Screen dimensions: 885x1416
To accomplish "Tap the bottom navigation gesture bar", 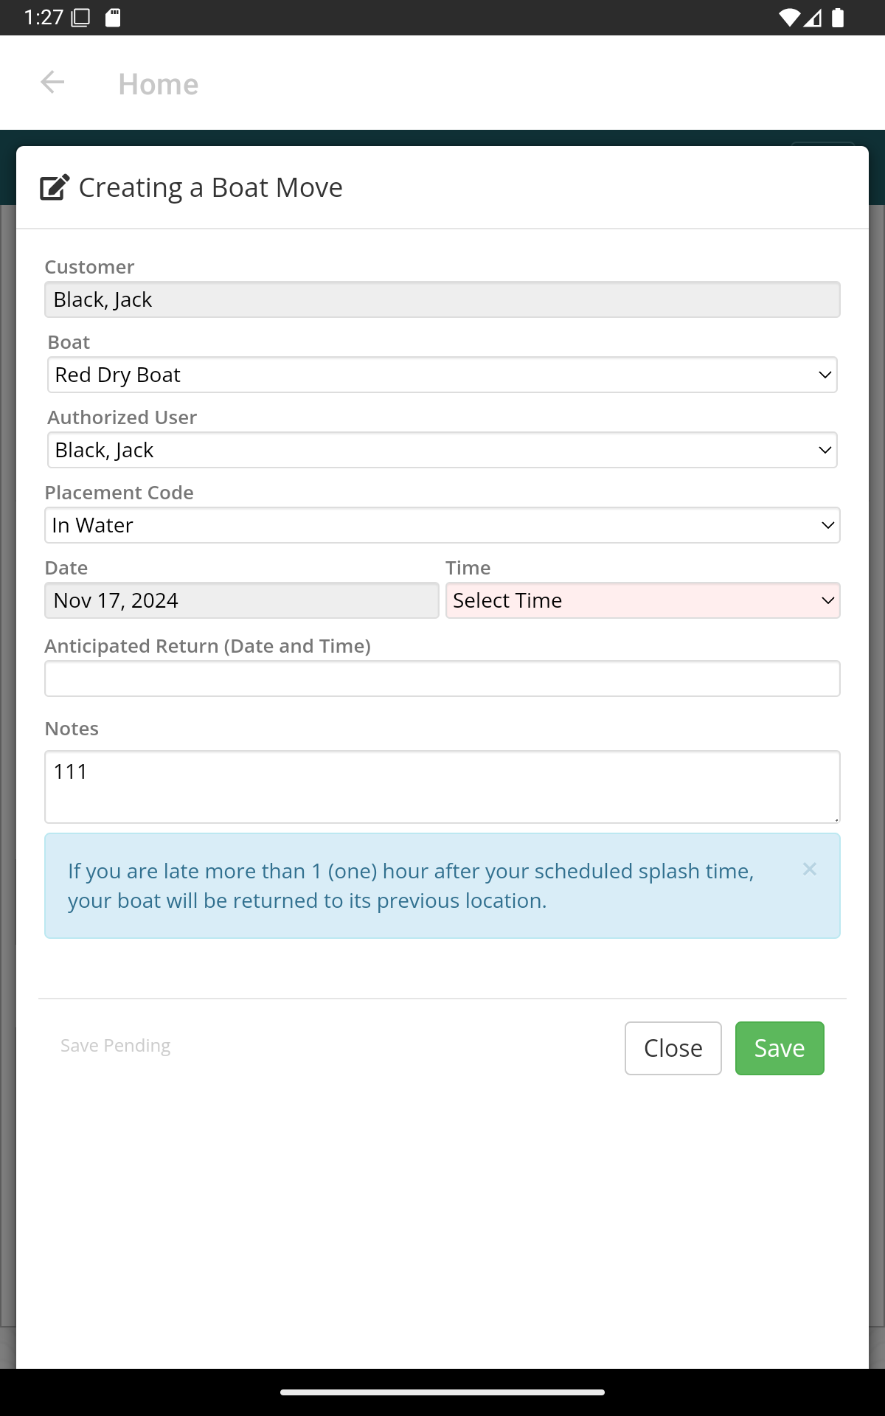I will [442, 1392].
